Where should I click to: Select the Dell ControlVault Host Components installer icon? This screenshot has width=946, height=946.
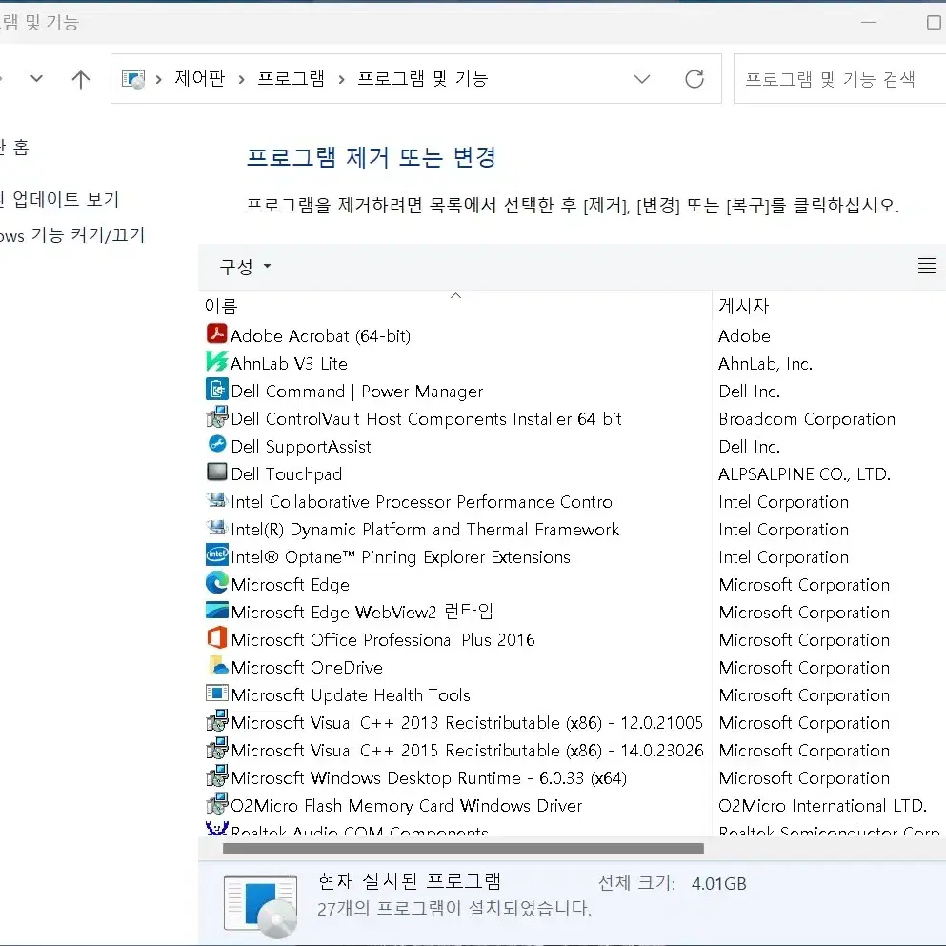click(216, 417)
